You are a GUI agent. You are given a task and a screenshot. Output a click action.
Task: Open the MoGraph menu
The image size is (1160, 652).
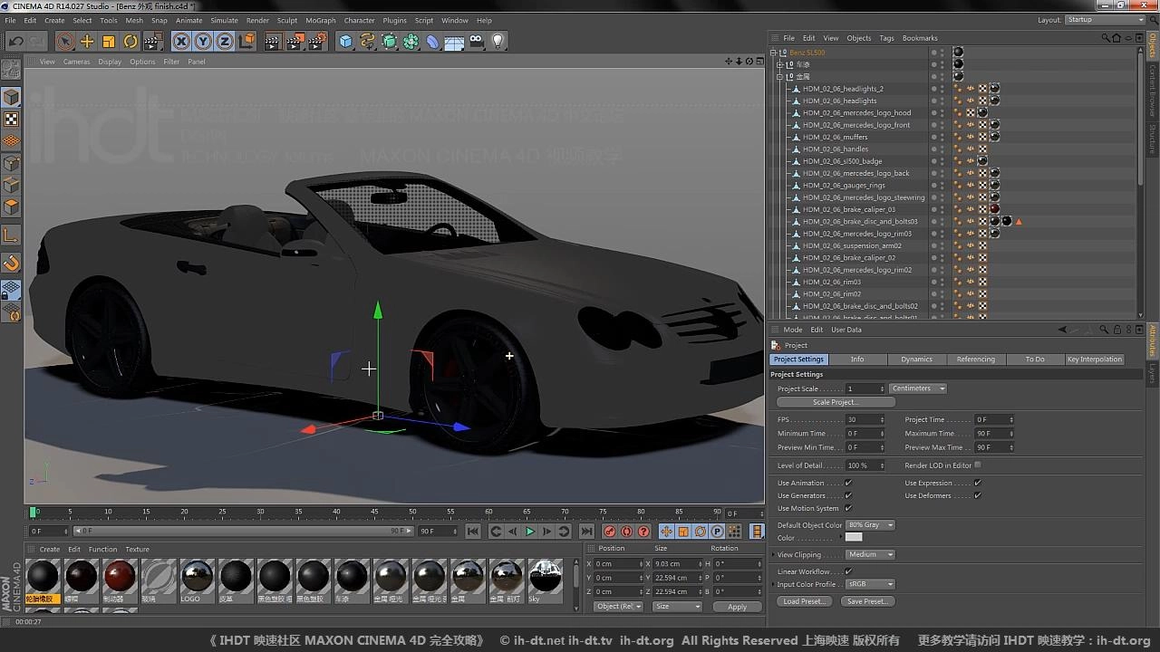point(320,20)
